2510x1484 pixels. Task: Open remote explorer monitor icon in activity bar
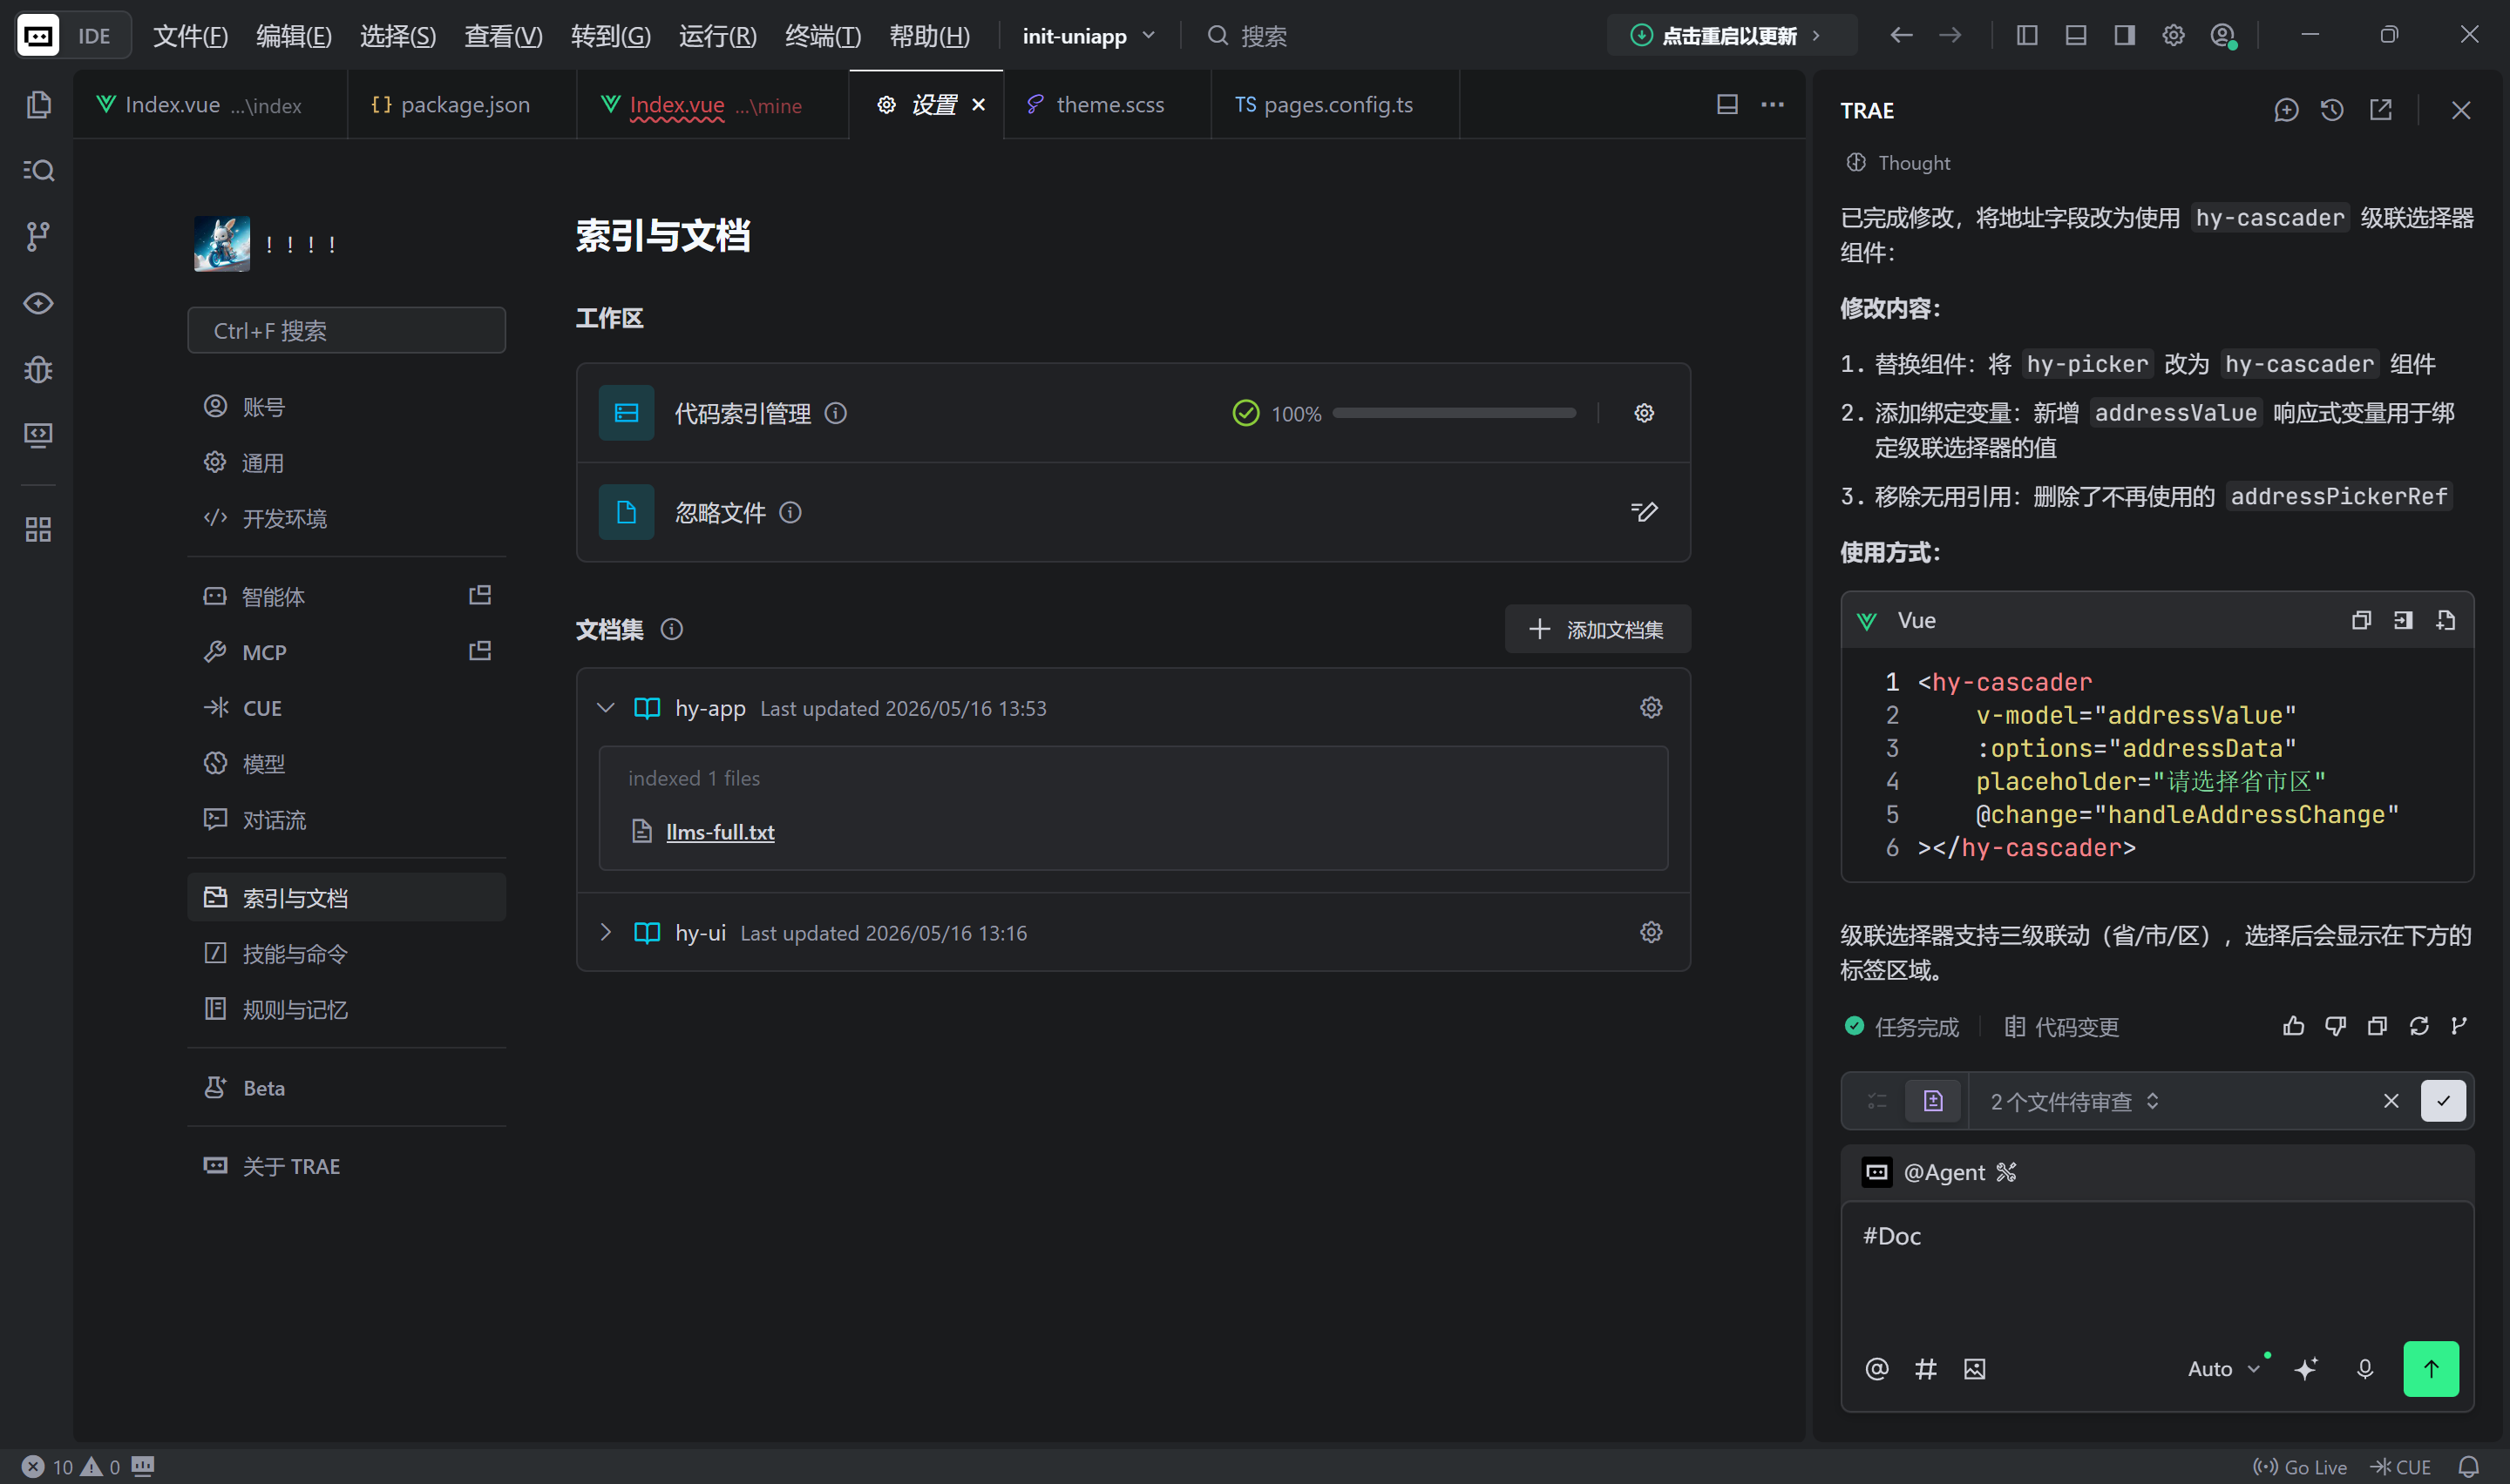38,435
